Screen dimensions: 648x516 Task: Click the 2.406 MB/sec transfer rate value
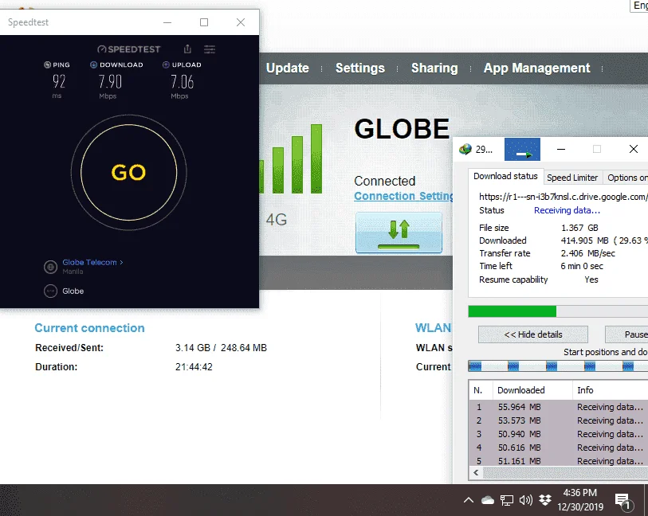[x=587, y=253]
